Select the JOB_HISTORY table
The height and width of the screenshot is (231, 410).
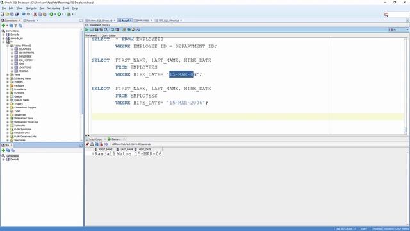tap(26, 60)
